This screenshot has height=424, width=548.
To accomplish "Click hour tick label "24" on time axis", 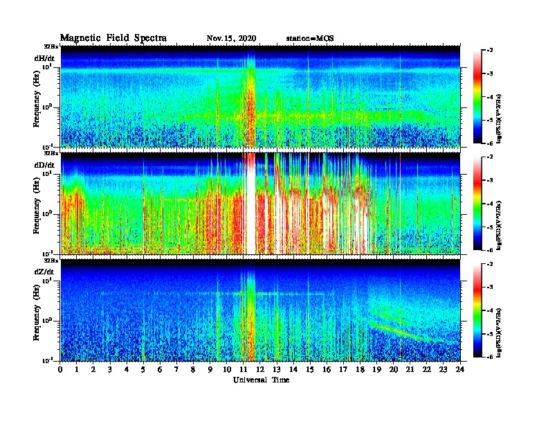I will pyautogui.click(x=460, y=369).
